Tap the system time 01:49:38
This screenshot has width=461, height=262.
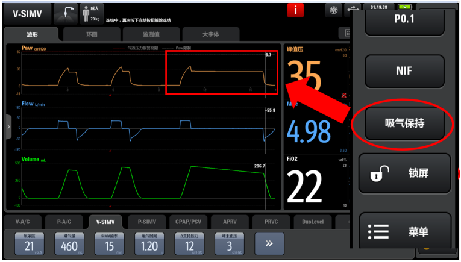point(378,7)
